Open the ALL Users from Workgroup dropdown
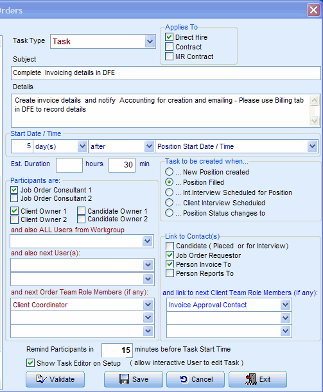Viewport: 323px width, 392px height. tap(148, 241)
